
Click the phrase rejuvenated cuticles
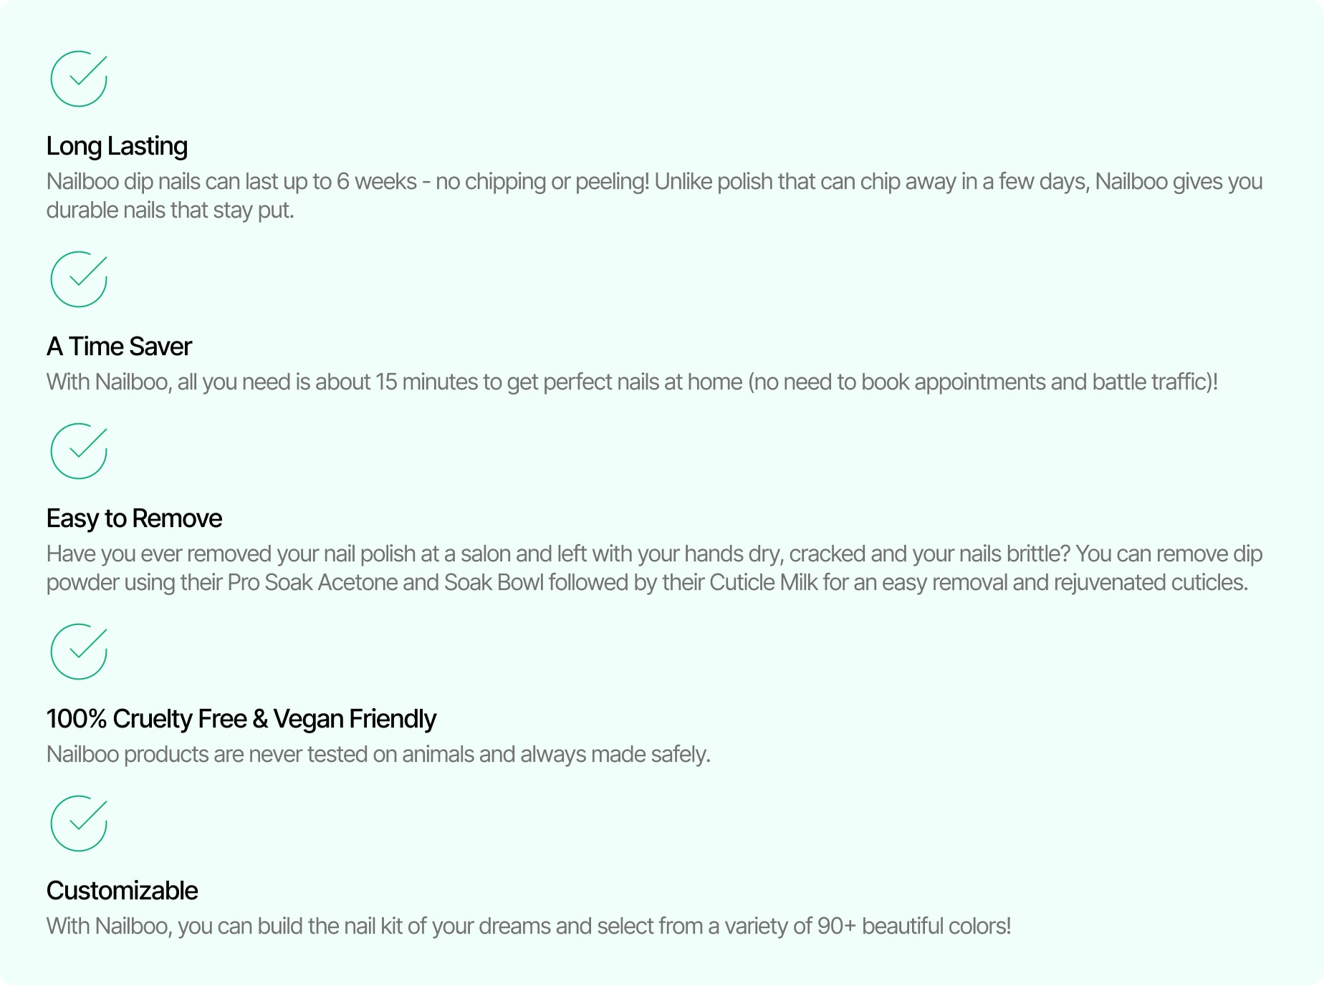(x=1151, y=583)
